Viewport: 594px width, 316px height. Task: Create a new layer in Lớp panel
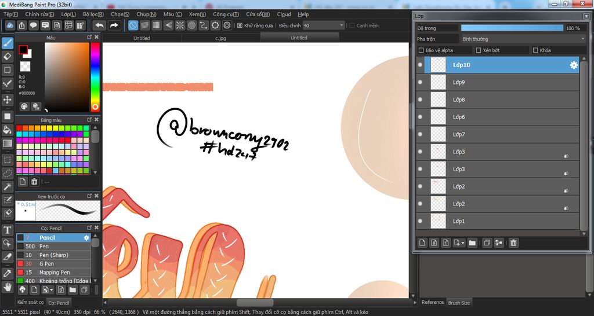(422, 242)
